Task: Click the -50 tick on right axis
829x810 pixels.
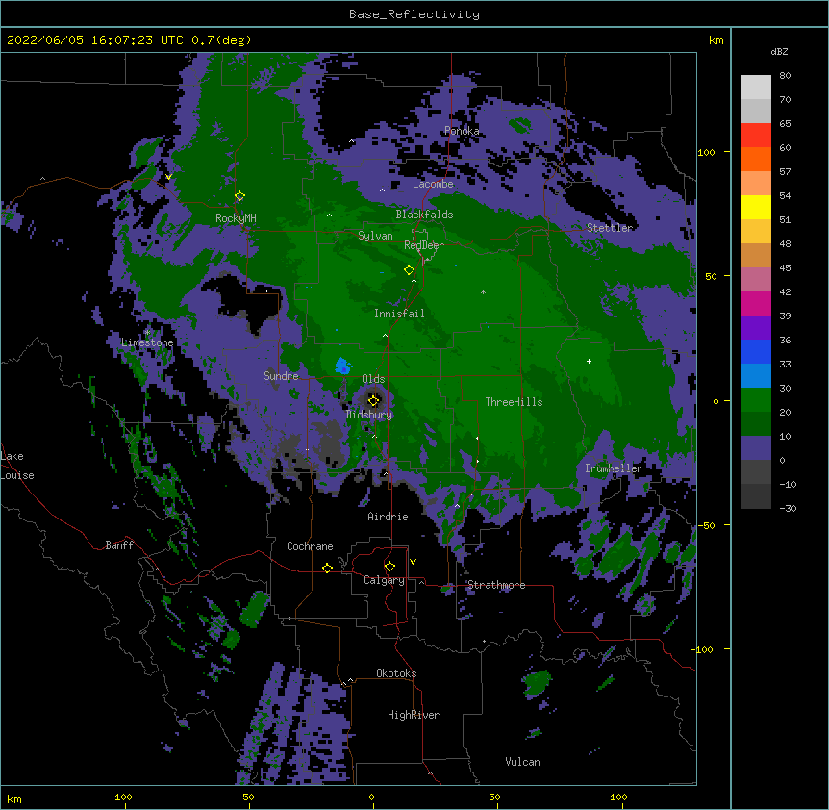Action: pyautogui.click(x=706, y=525)
